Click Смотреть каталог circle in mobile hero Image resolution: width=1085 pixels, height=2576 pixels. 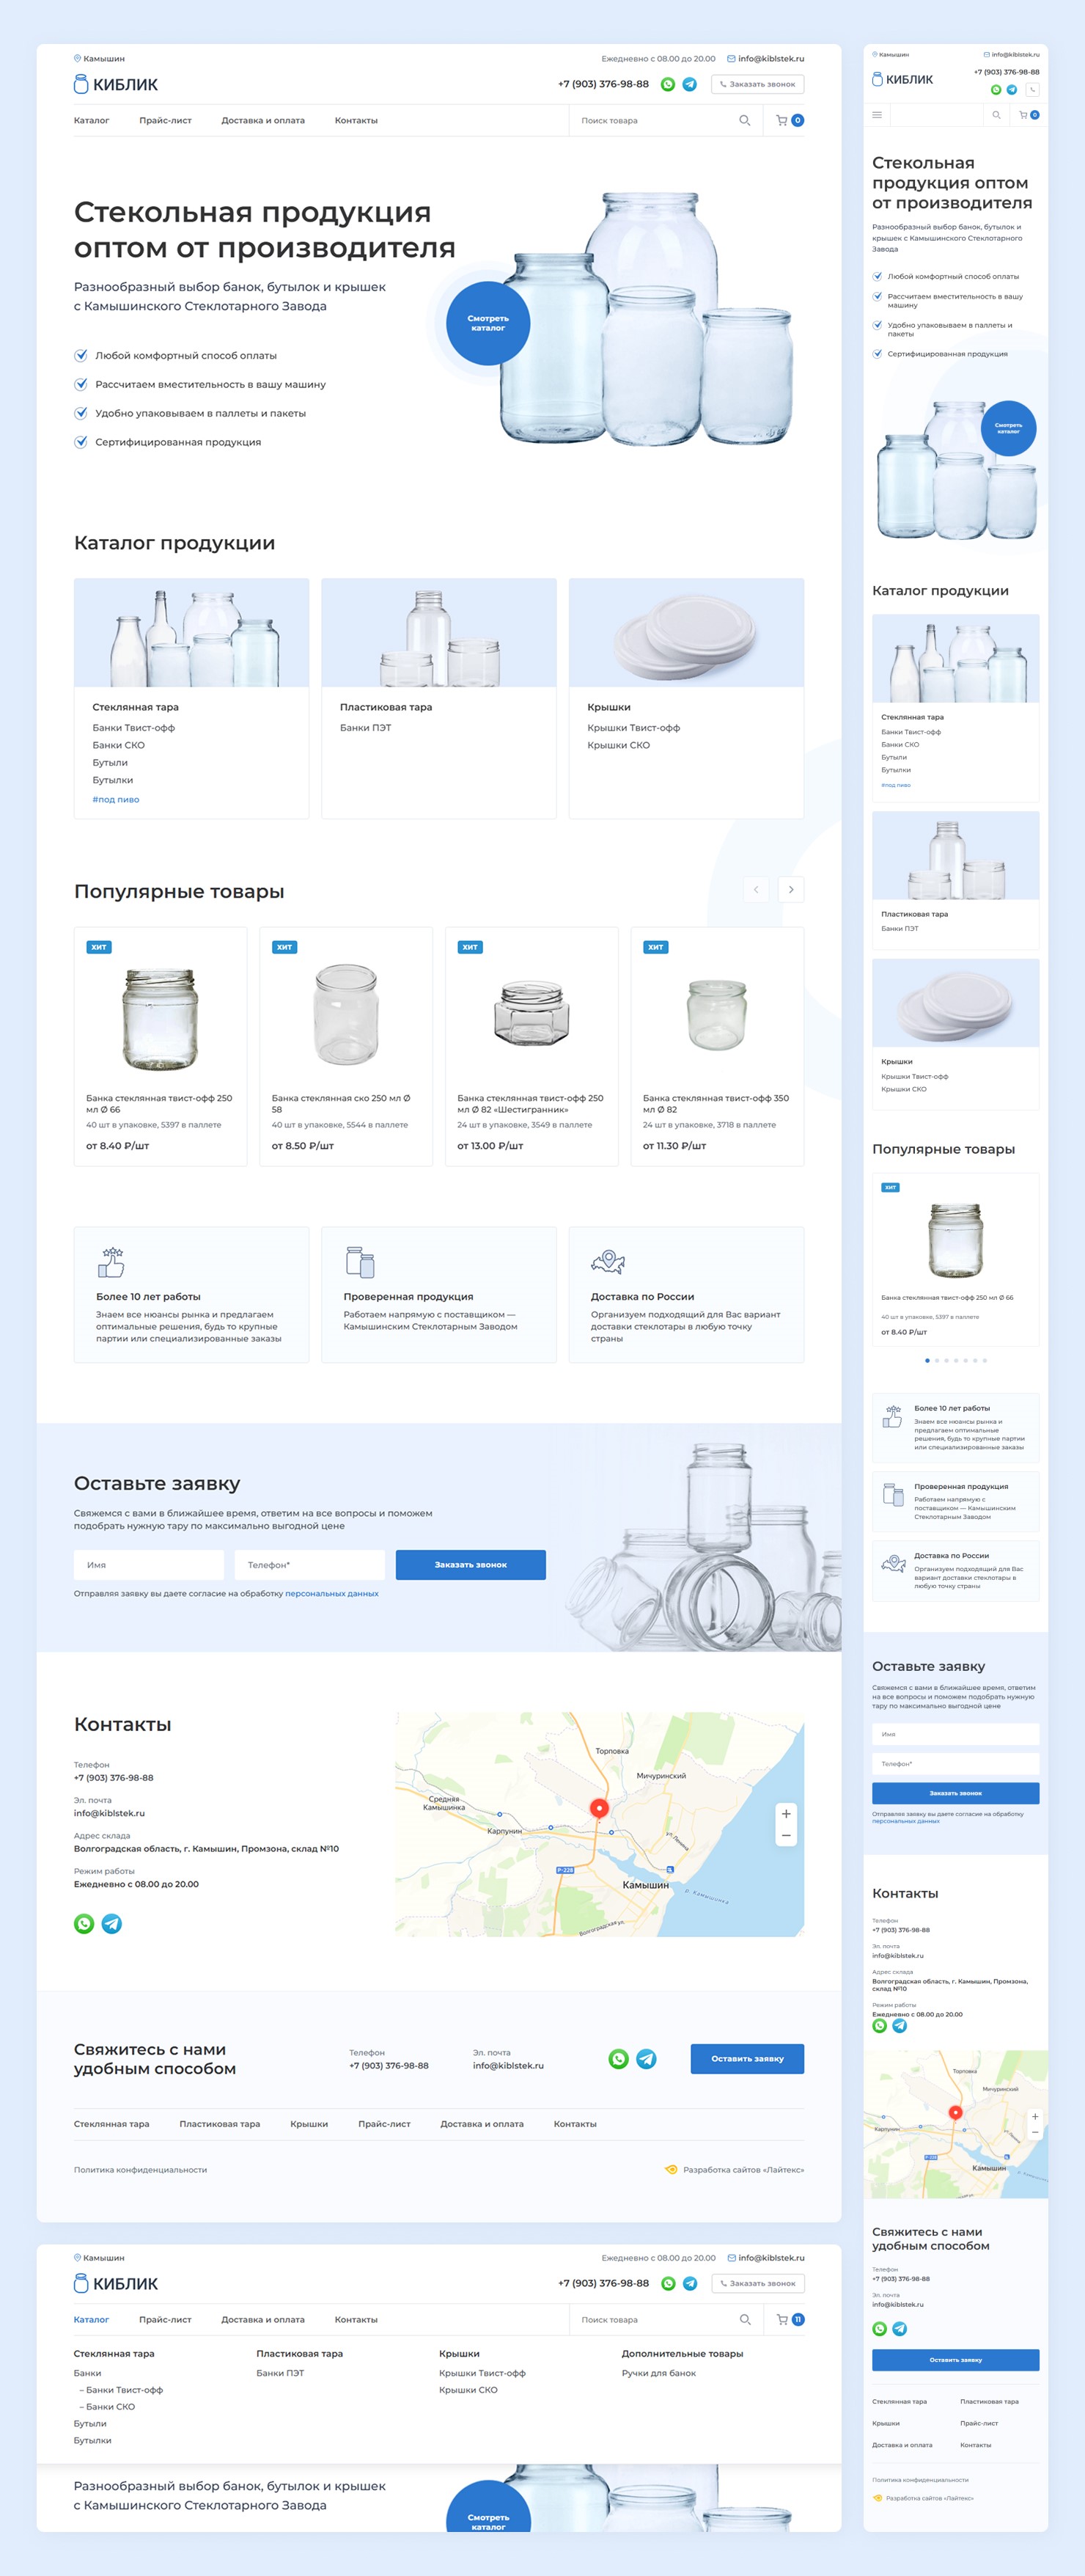(1008, 428)
